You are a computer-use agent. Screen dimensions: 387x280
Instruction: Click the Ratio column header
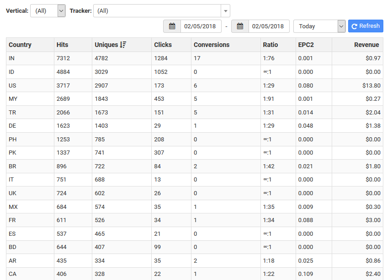270,45
